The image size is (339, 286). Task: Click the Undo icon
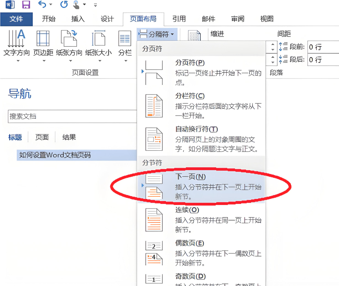click(41, 5)
